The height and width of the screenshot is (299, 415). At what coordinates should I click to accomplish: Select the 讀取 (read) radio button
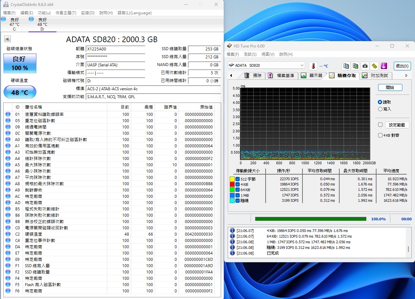coord(380,102)
